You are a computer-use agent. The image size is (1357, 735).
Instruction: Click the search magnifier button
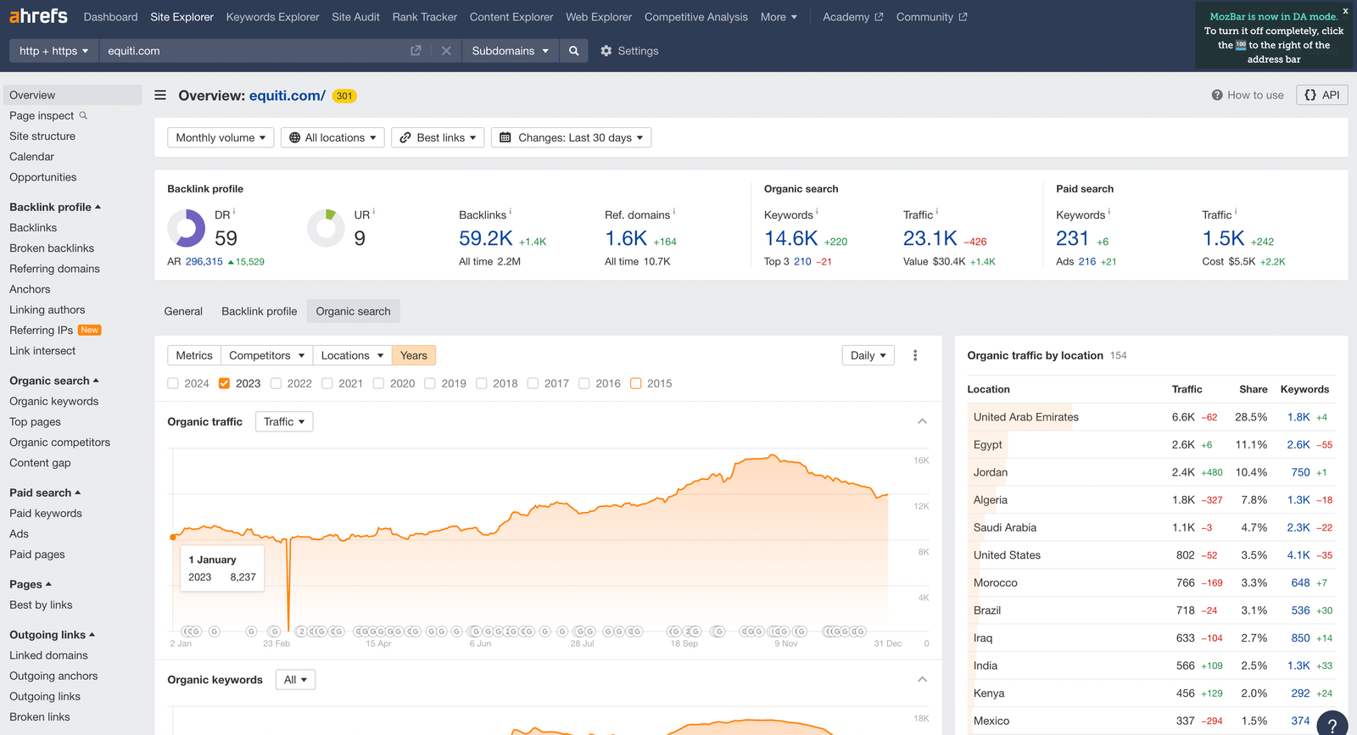(574, 51)
